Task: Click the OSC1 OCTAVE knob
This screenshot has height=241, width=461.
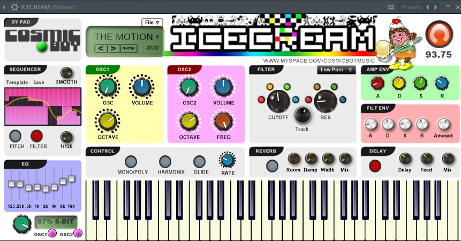Action: tap(107, 122)
